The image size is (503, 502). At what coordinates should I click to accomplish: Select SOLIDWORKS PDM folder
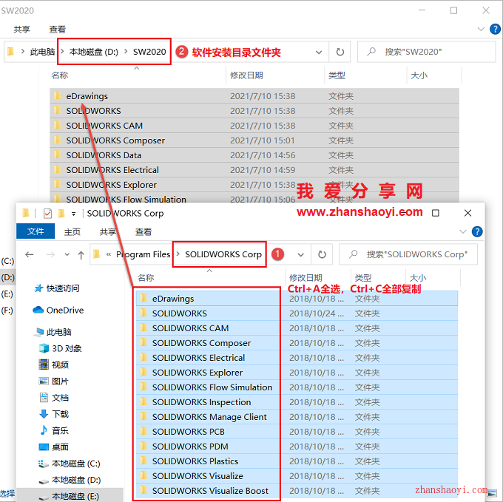point(297,447)
